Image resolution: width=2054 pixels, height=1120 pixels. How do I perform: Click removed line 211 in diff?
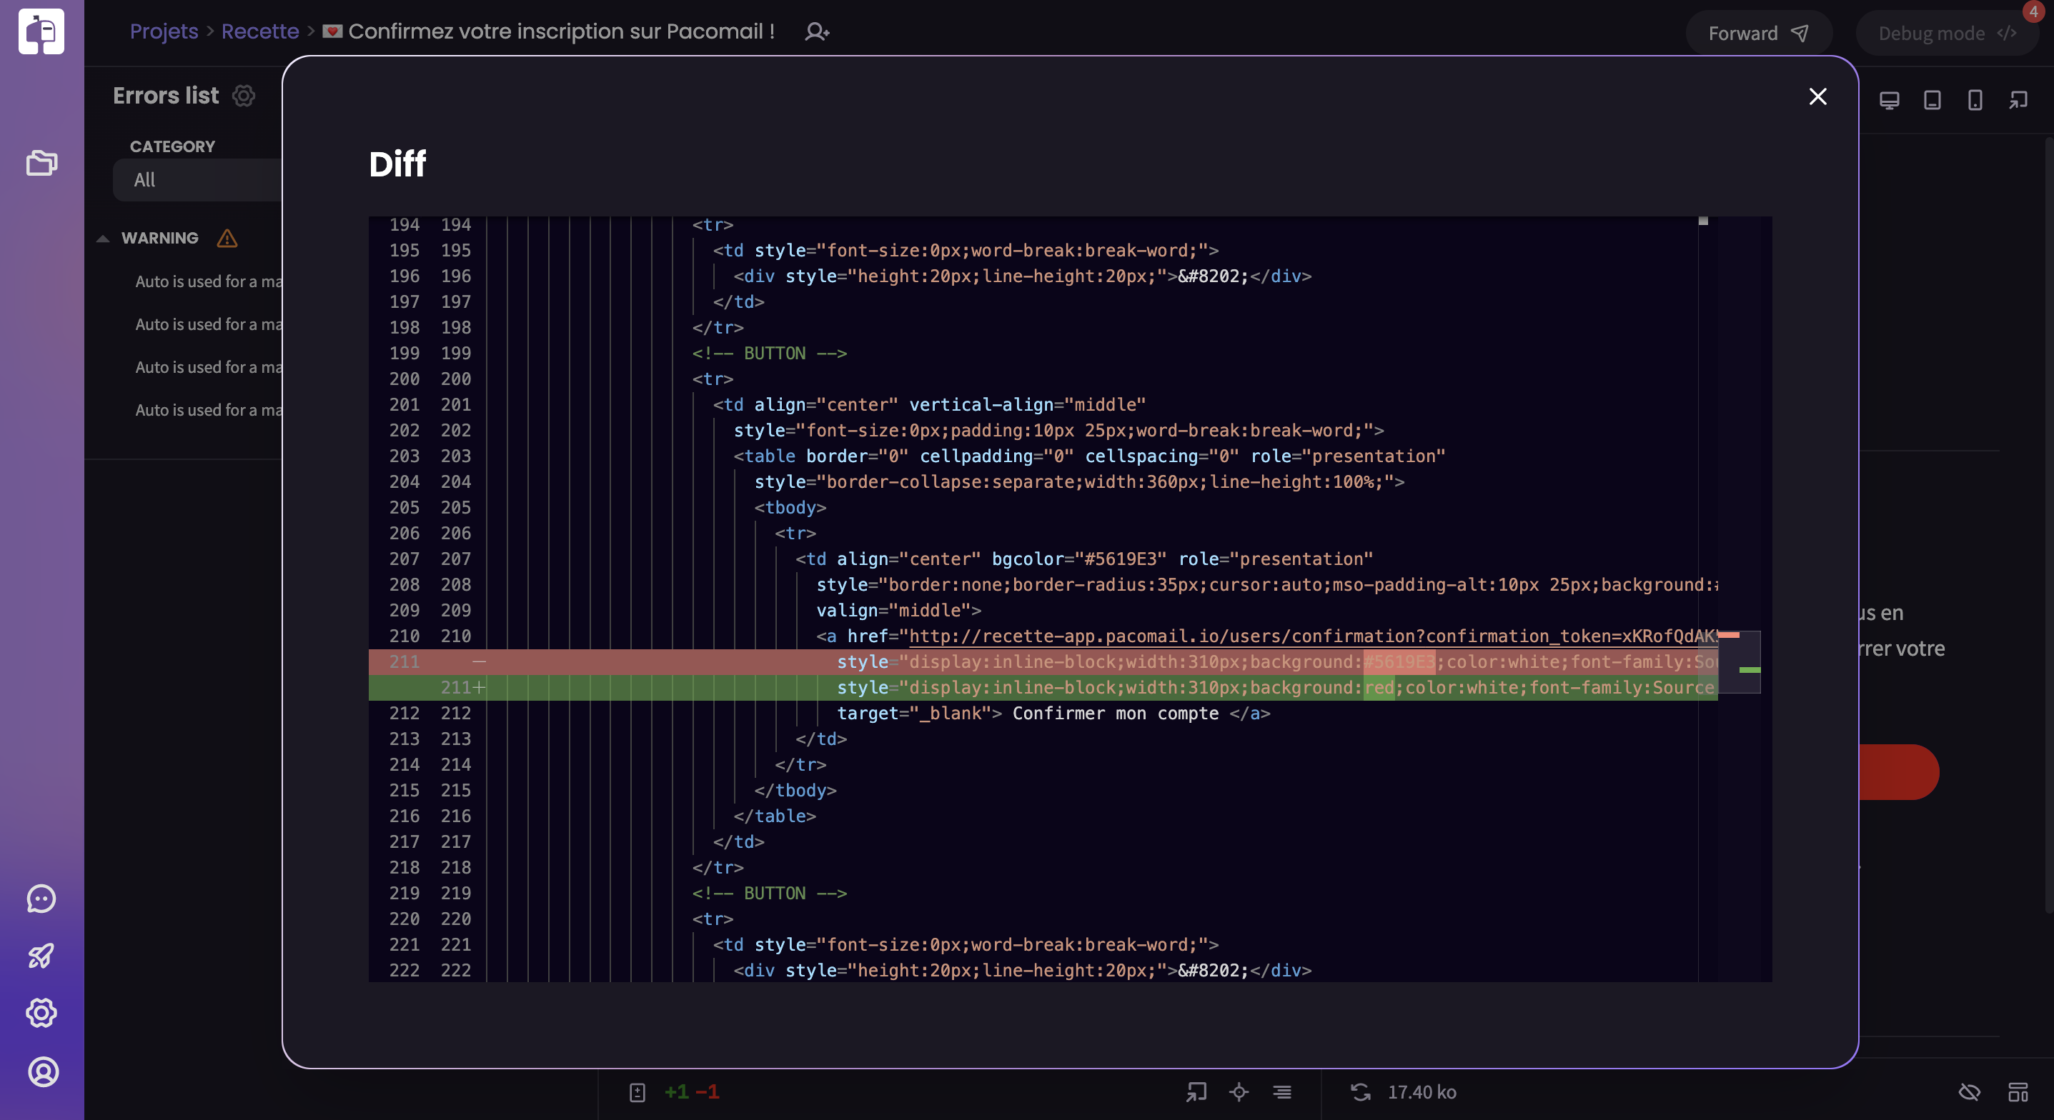pos(1043,661)
